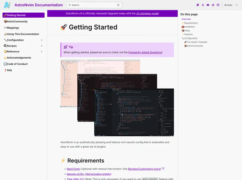The image size is (242, 180).
Task: Click the slash shortcut icon in search box
Action: tap(118, 5)
